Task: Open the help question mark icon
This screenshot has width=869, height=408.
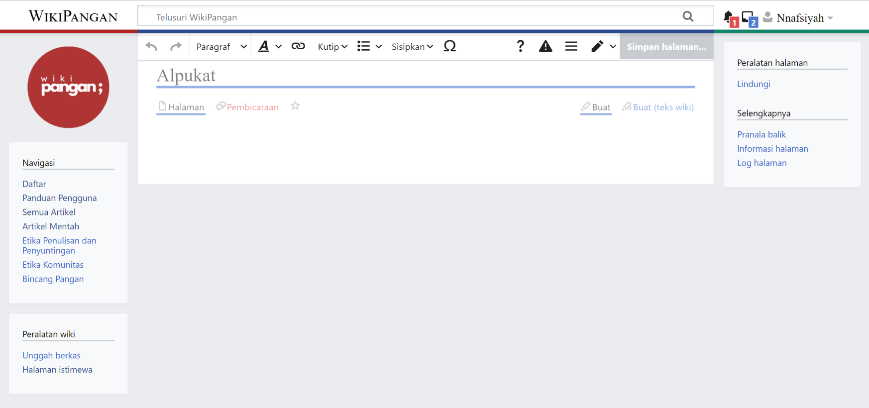Action: point(520,46)
